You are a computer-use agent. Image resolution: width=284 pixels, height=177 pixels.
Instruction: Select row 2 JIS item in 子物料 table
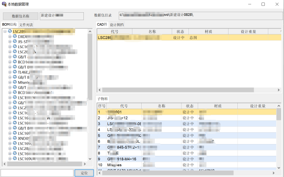pos(186,118)
